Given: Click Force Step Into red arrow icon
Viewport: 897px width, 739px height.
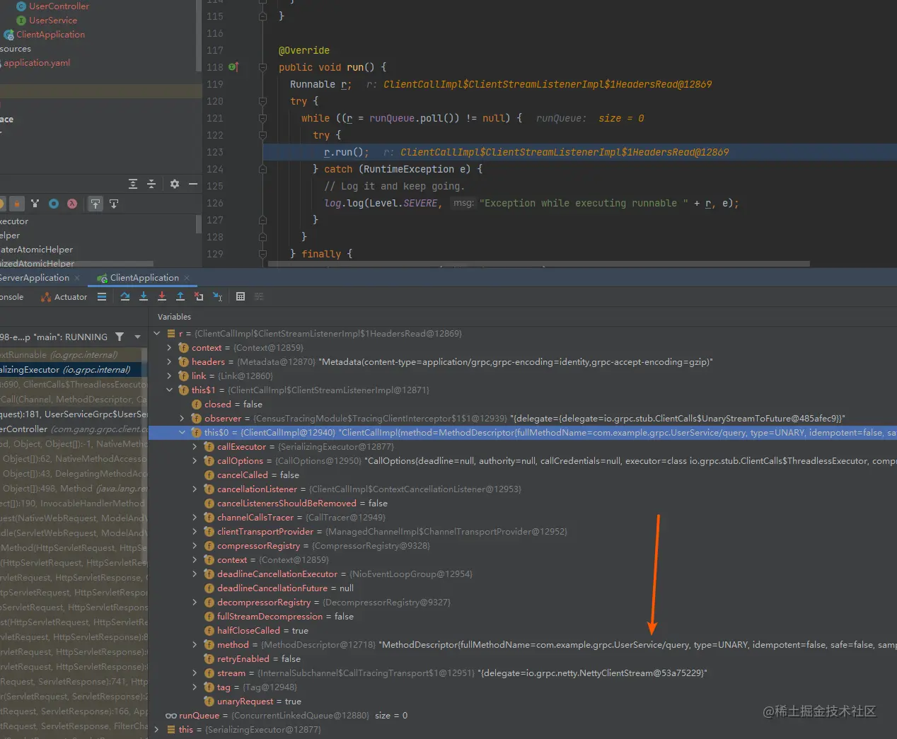Looking at the screenshot, I should click(162, 297).
